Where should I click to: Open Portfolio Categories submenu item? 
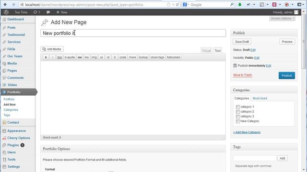[x=11, y=110]
